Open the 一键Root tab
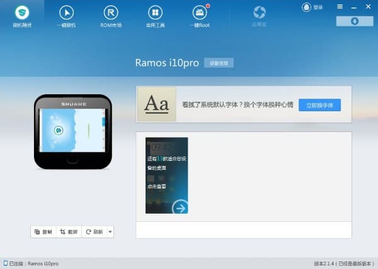The image size is (378, 269). click(x=200, y=16)
